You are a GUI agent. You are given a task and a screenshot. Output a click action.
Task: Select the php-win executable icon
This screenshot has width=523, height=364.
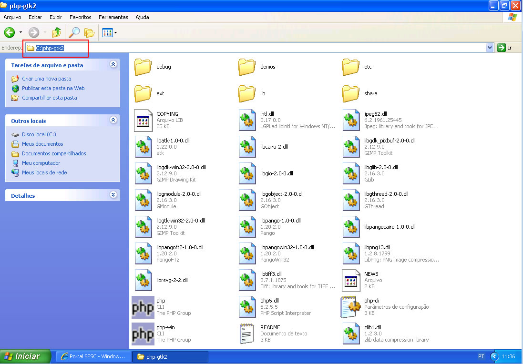[143, 334]
